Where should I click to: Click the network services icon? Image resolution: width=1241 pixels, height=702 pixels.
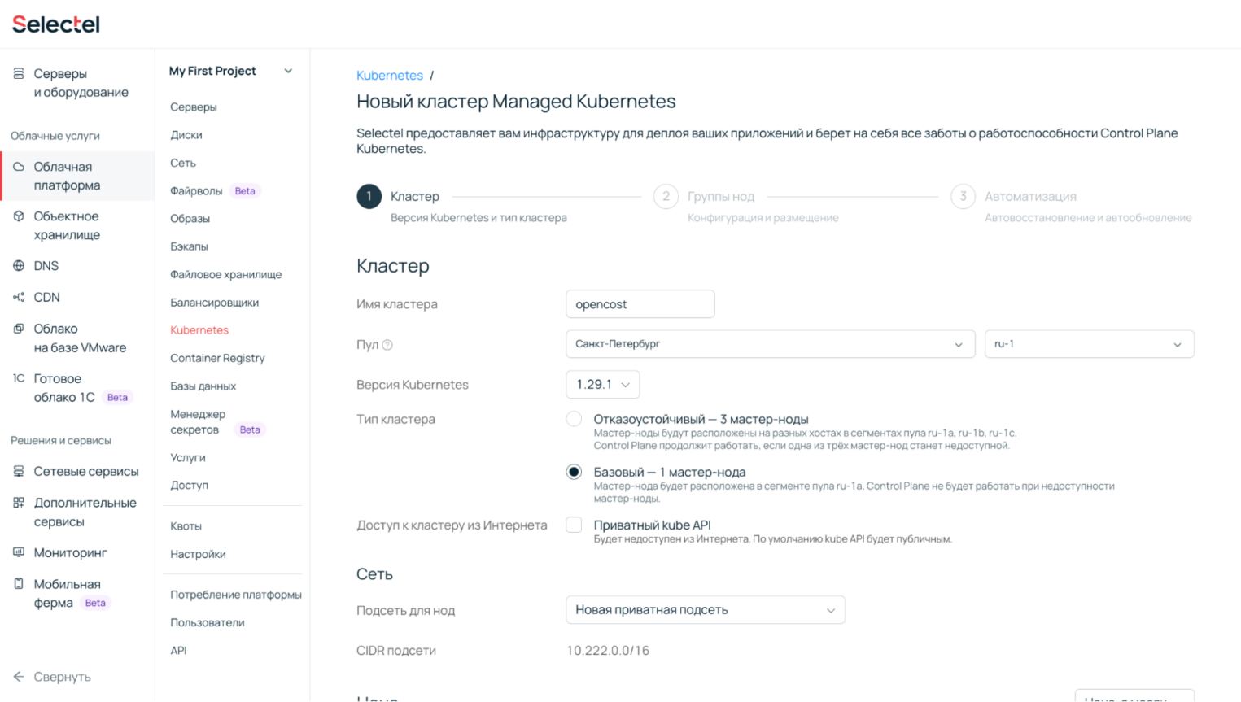[x=19, y=471]
